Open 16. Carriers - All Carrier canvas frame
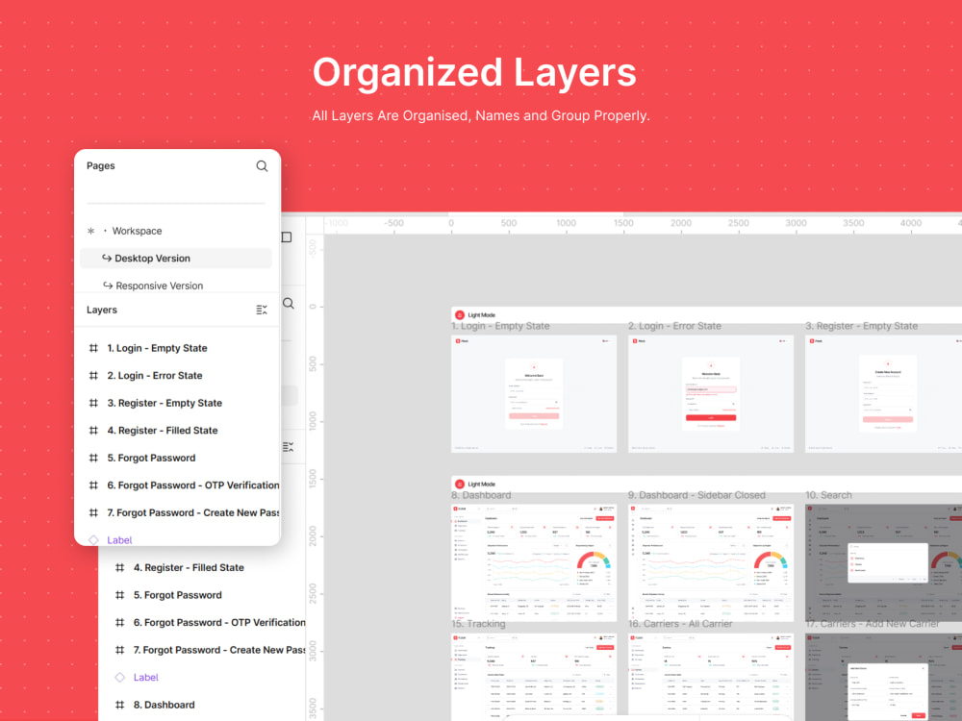 [x=711, y=677]
